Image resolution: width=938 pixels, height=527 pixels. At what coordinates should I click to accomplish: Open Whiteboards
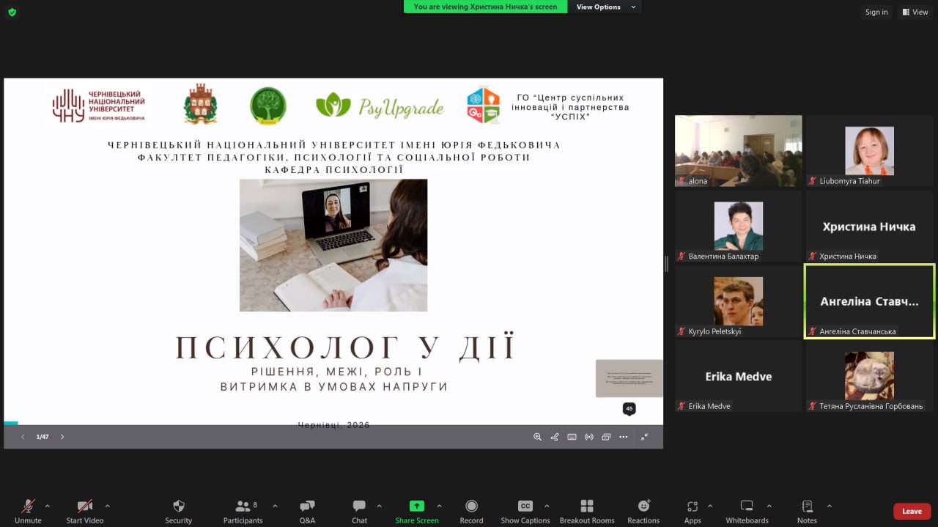tap(747, 511)
